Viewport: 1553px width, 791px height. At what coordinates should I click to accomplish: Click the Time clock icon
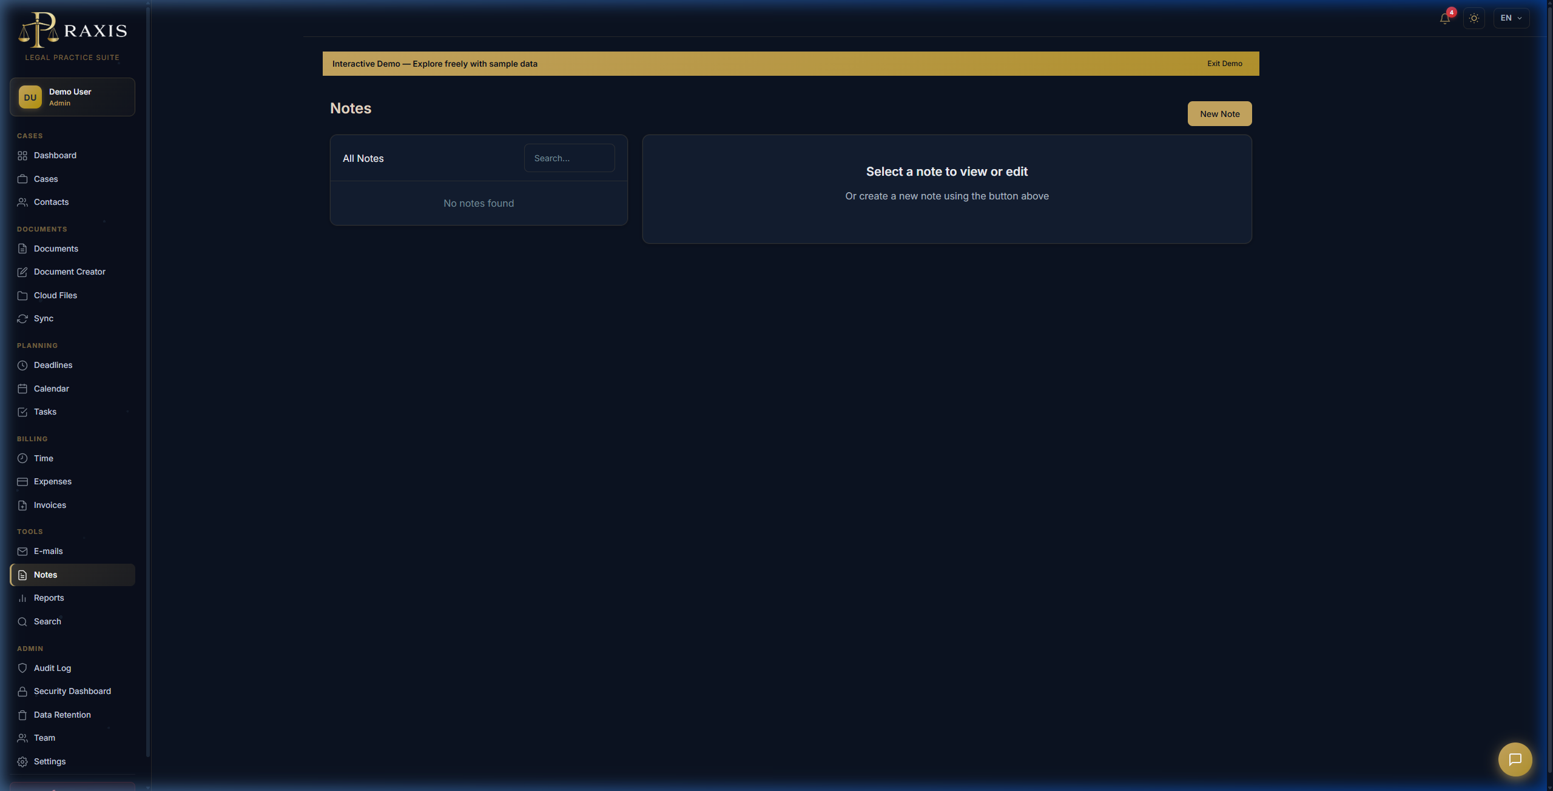(22, 459)
